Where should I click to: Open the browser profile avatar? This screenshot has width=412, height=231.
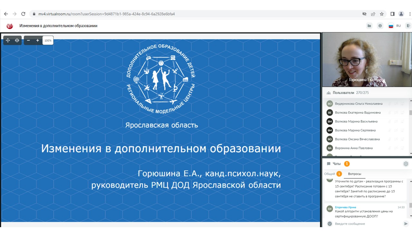pyautogui.click(x=401, y=14)
